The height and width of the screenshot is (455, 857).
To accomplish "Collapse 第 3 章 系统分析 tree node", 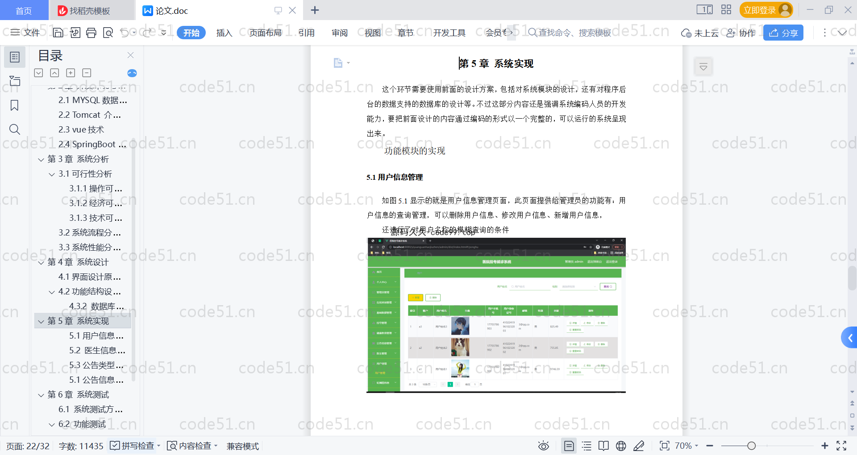I will click(41, 159).
